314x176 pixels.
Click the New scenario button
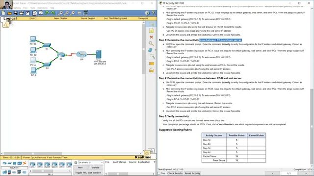coord(80,168)
